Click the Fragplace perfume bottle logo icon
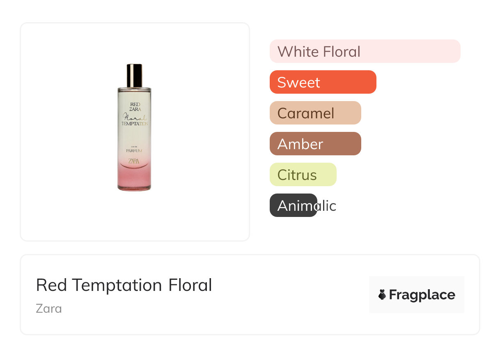The height and width of the screenshot is (355, 500). click(382, 295)
